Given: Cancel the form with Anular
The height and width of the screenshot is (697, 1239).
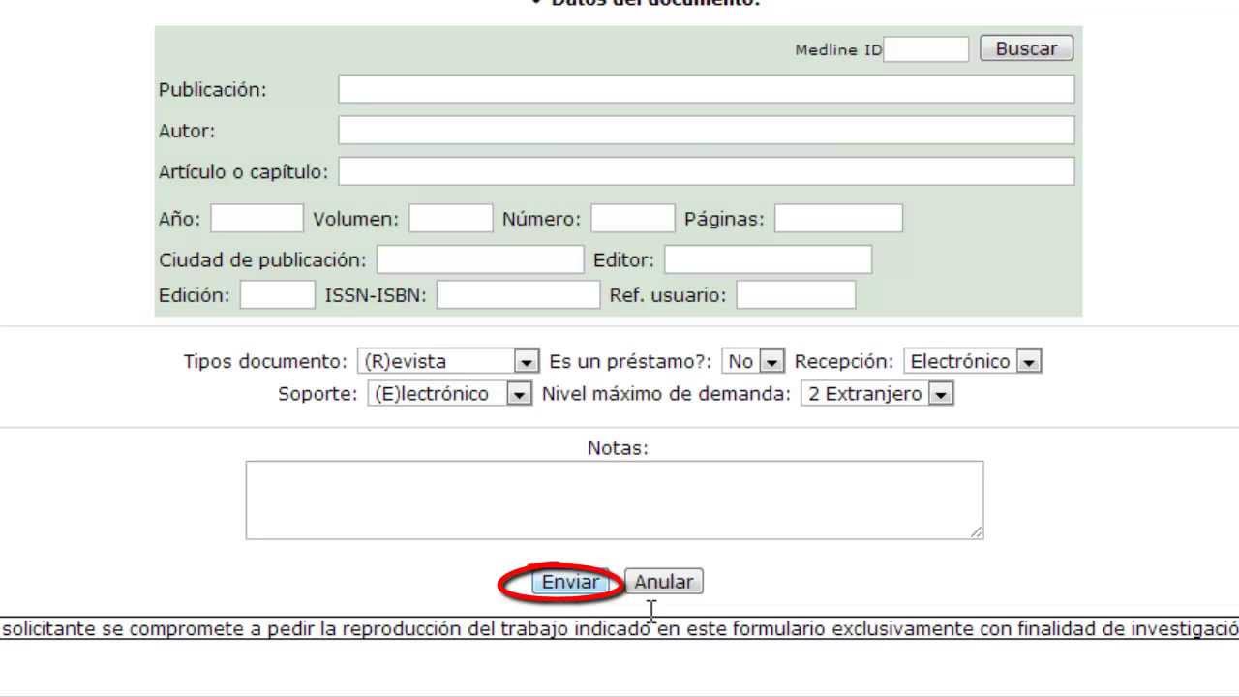Looking at the screenshot, I should pos(663,582).
